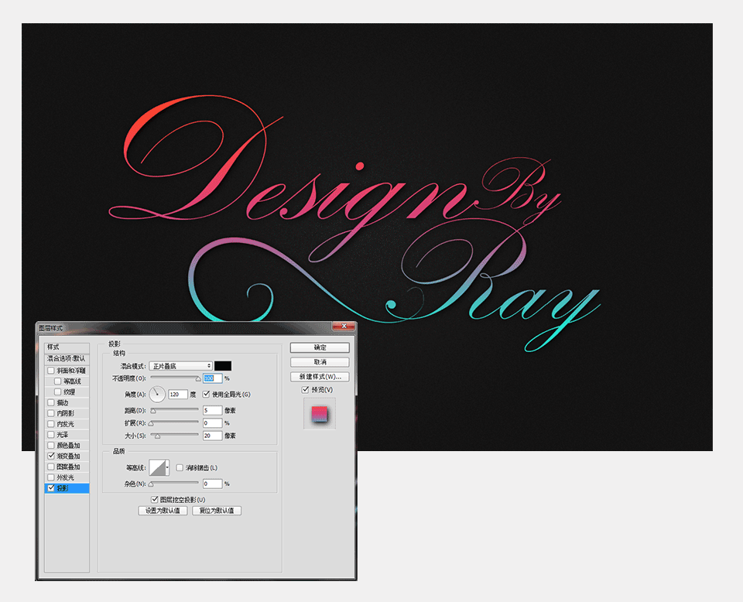743x602 pixels.
Task: Enable the 斜面和浮雕 (Bevel and Emboss) checkbox
Action: tap(51, 371)
